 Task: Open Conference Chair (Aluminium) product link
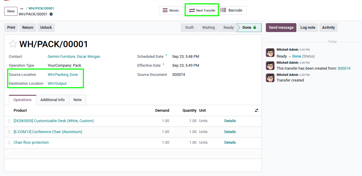coord(48,132)
